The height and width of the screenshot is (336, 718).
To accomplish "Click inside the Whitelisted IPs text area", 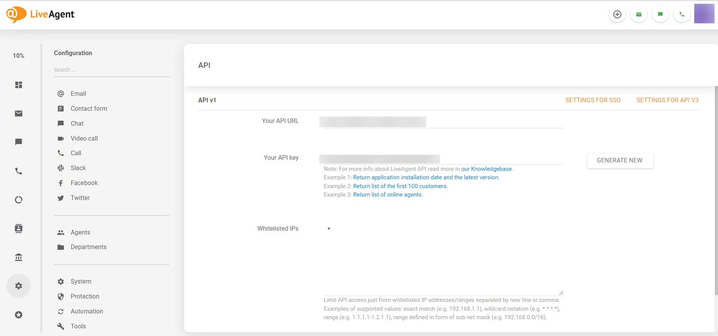I will tap(443, 259).
